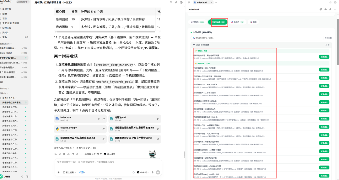Open the notification bell icon at bottom left
Image resolution: width=339 pixels, height=180 pixels.
click(x=22, y=177)
